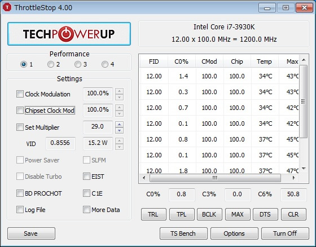Image resolution: width=316 pixels, height=247 pixels.
Task: Select Performance profile 4
Action: [105, 64]
